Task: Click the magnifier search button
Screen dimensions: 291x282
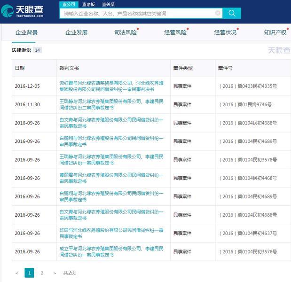Action: (232, 13)
